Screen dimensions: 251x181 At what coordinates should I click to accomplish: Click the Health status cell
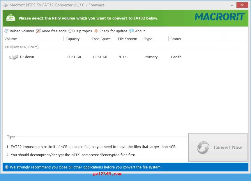pos(176,57)
